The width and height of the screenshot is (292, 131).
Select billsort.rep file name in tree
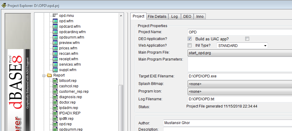(x=68, y=81)
